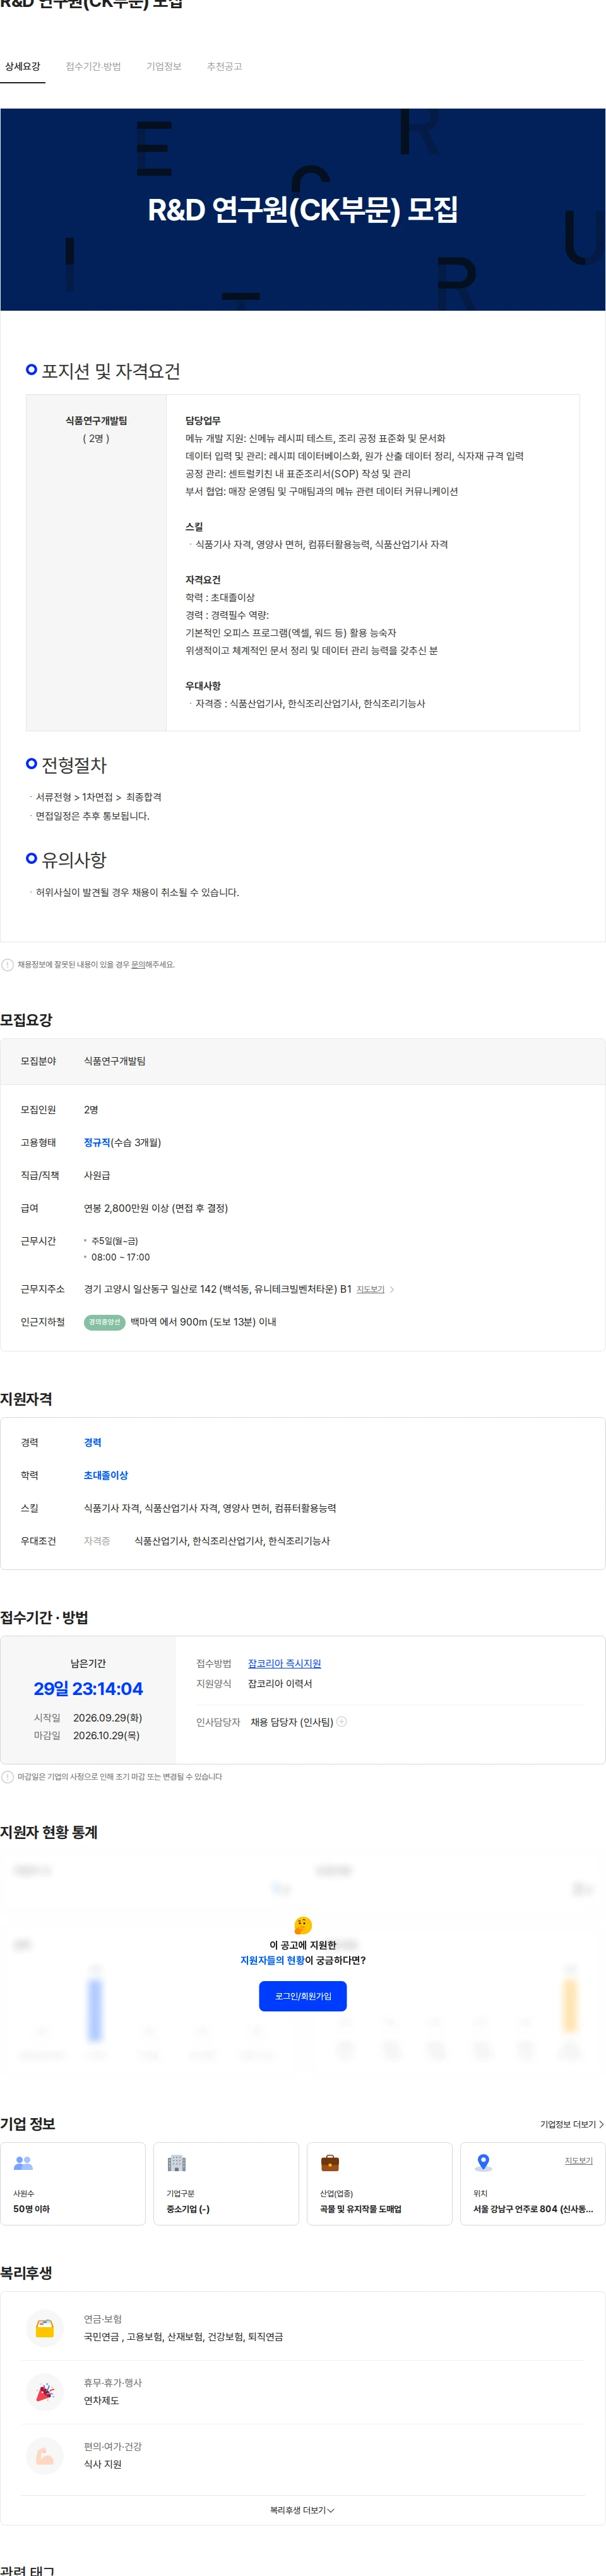606x2576 pixels.
Task: Click the industry briefcase icon
Action: click(330, 2163)
